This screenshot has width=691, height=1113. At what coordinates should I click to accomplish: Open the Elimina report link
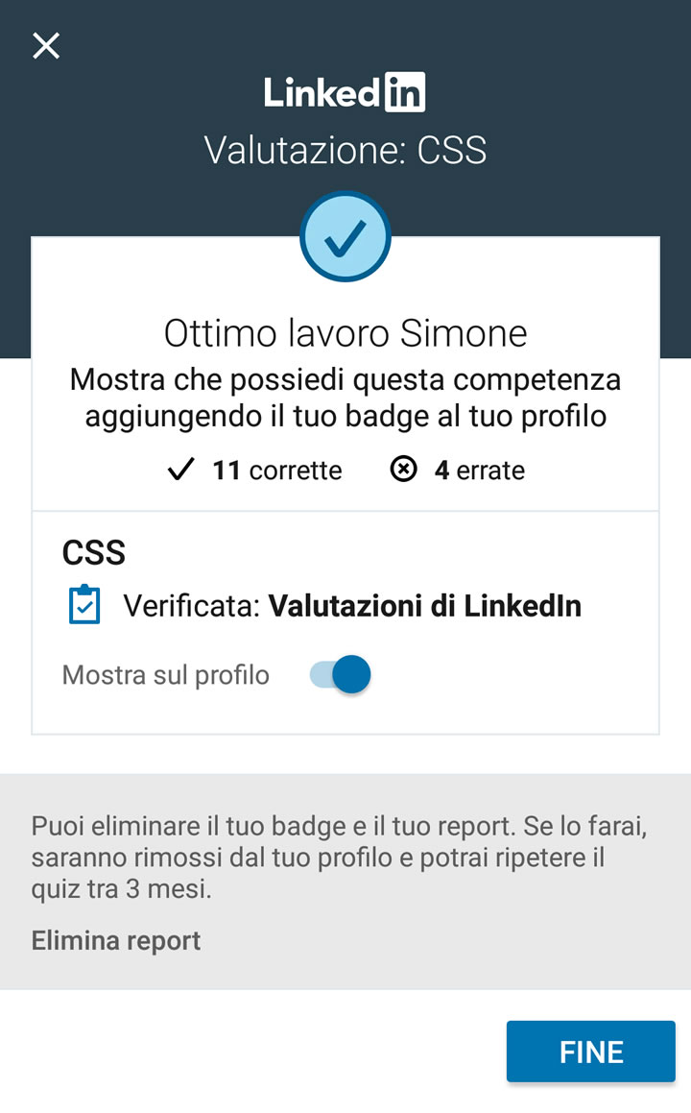point(116,940)
